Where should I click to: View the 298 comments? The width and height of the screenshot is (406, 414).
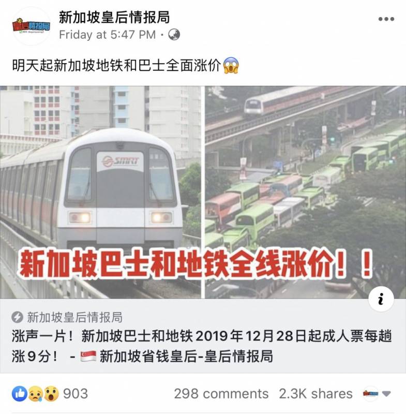[221, 394]
